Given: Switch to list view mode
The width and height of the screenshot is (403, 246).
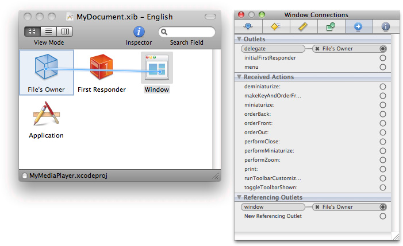Looking at the screenshot, I should [x=49, y=32].
